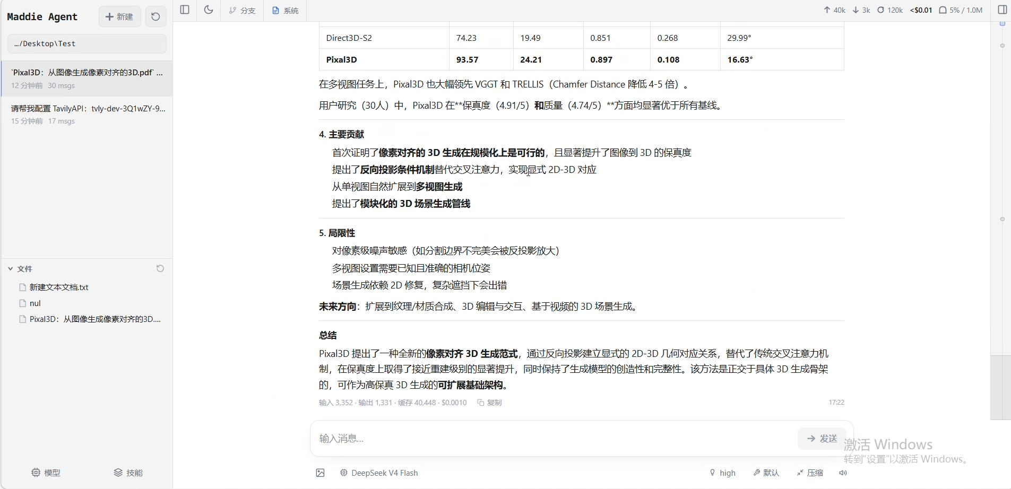Attach an image with the image icon
This screenshot has height=489, width=1011.
[320, 473]
